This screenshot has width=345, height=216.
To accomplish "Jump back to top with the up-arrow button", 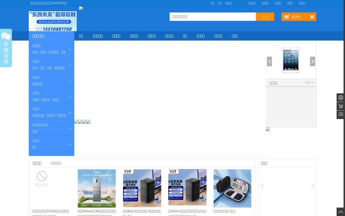I will click(341, 212).
